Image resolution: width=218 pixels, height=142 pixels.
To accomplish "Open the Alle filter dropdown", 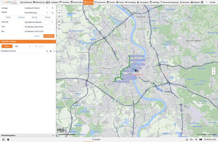I will pyautogui.click(x=23, y=46).
